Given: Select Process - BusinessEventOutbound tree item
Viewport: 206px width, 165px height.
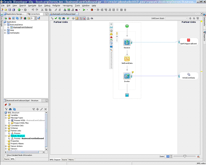Looking at the screenshot, I should pos(29,139).
